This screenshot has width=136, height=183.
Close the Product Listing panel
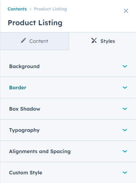click(126, 11)
